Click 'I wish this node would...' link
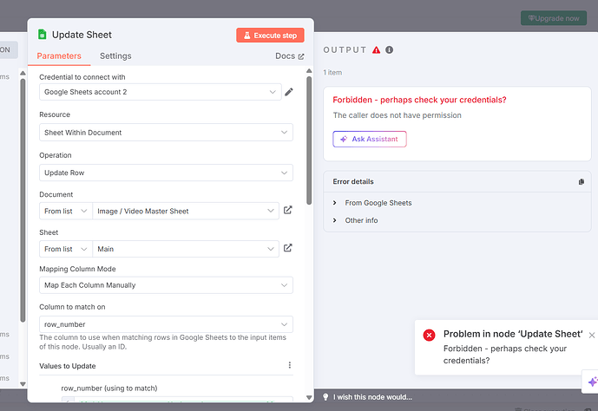The height and width of the screenshot is (411, 598). click(372, 397)
